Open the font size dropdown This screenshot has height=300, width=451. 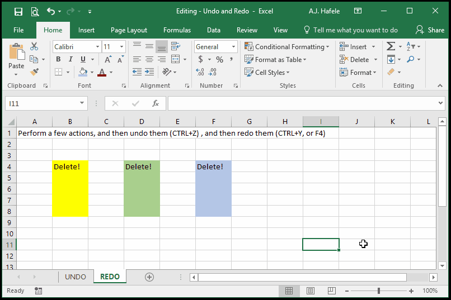click(121, 46)
